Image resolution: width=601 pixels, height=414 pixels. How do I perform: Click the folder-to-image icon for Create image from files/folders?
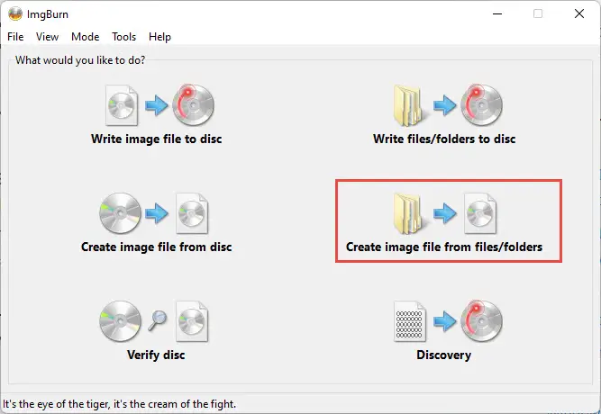(x=445, y=213)
